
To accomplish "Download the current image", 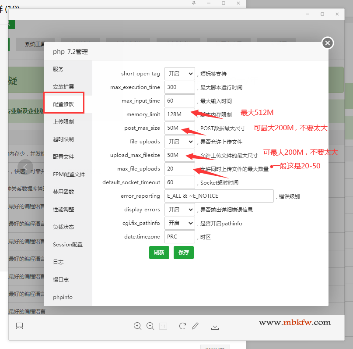I will [x=215, y=326].
